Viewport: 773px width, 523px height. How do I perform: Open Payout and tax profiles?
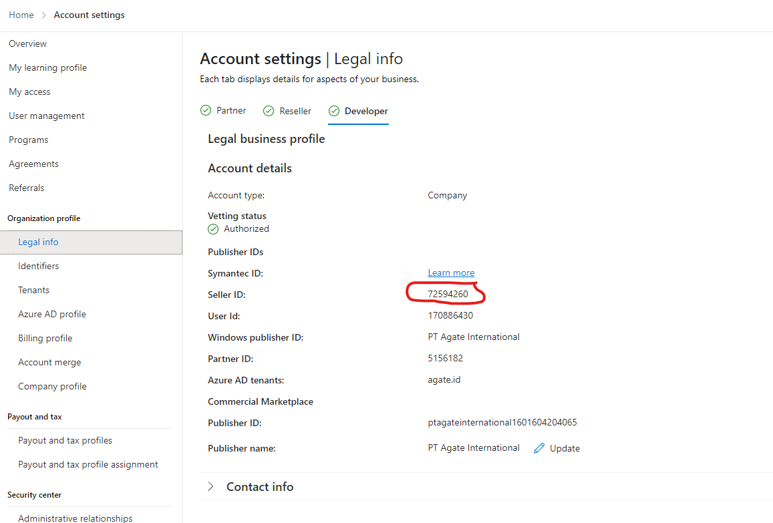tap(65, 440)
